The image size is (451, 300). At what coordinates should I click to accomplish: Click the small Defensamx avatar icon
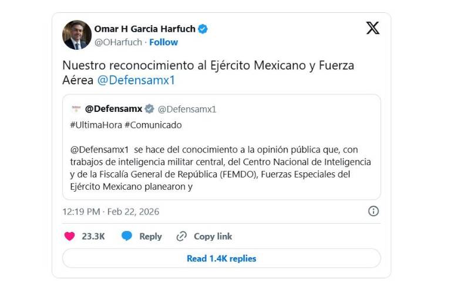75,109
